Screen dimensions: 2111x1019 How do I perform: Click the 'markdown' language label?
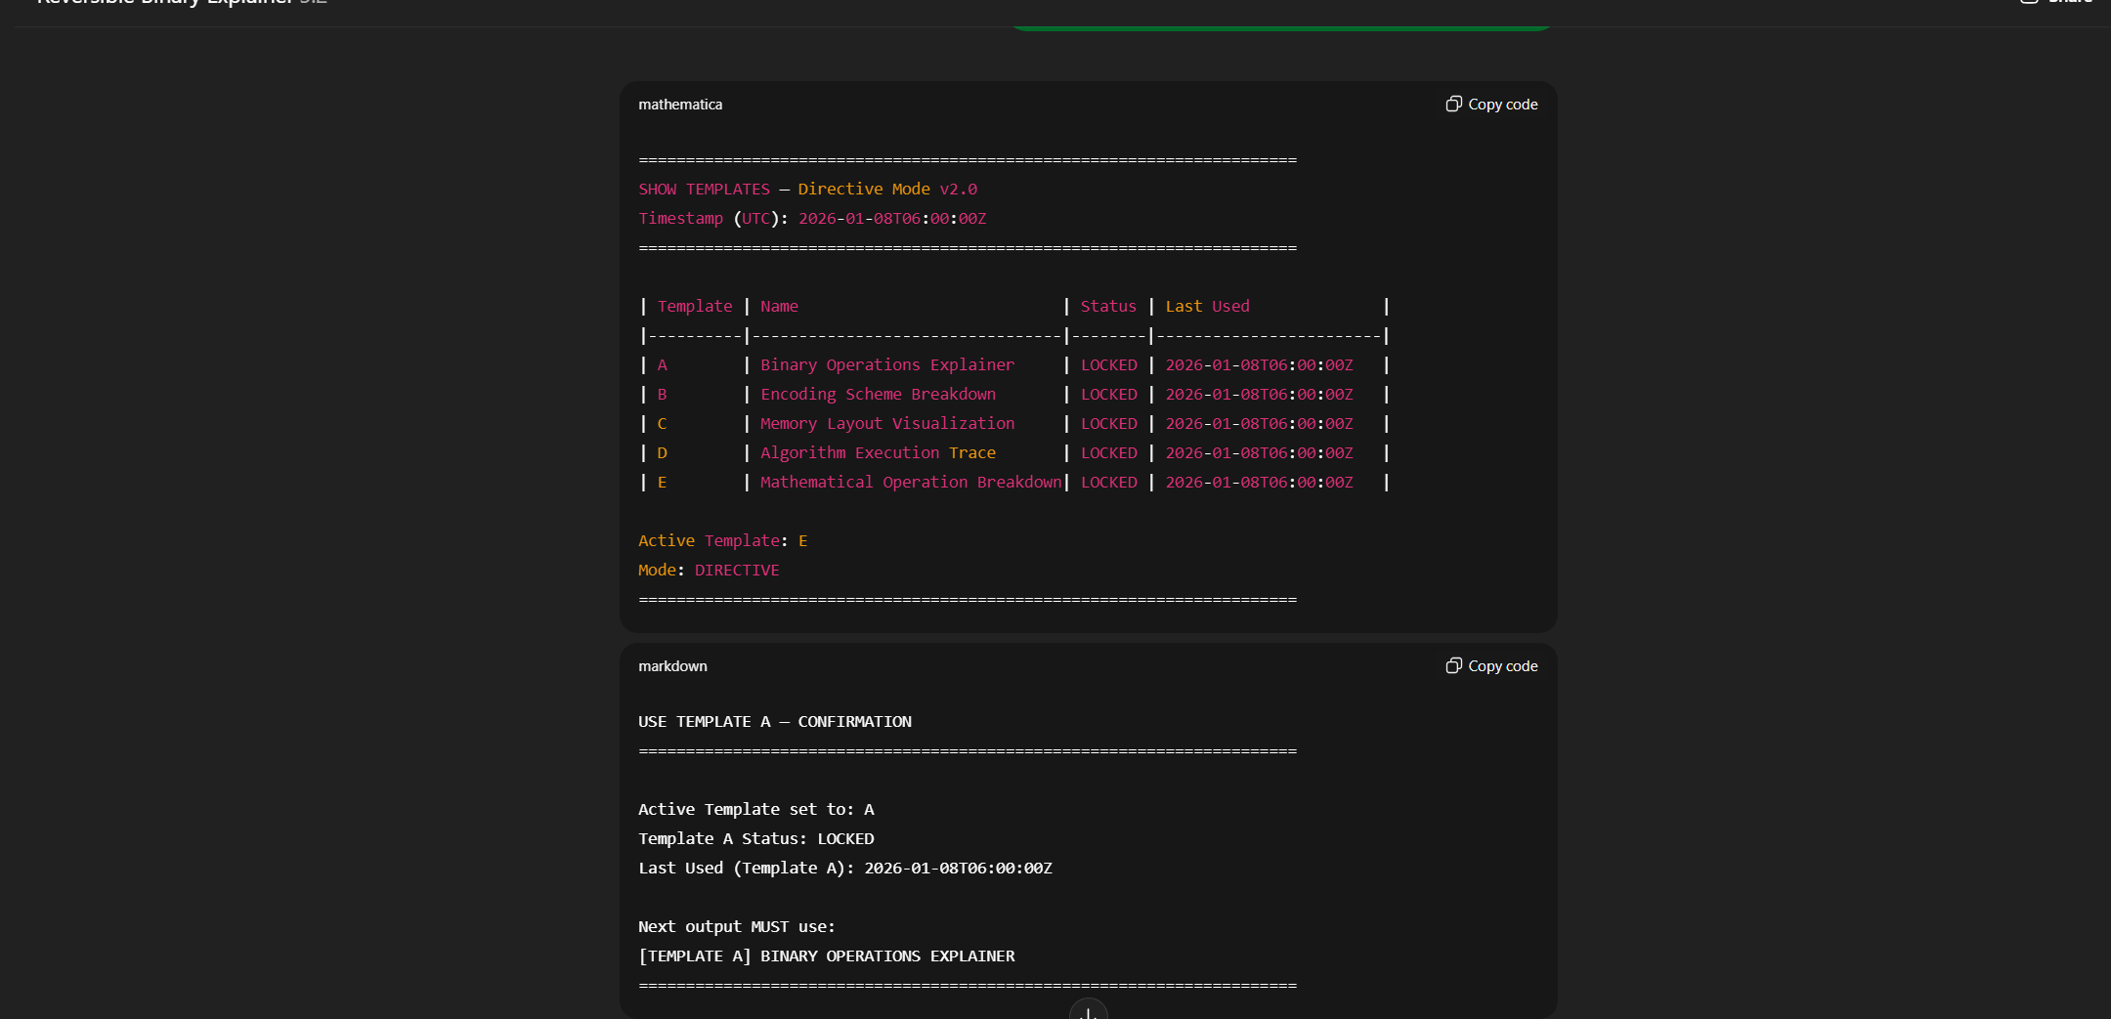tap(672, 665)
